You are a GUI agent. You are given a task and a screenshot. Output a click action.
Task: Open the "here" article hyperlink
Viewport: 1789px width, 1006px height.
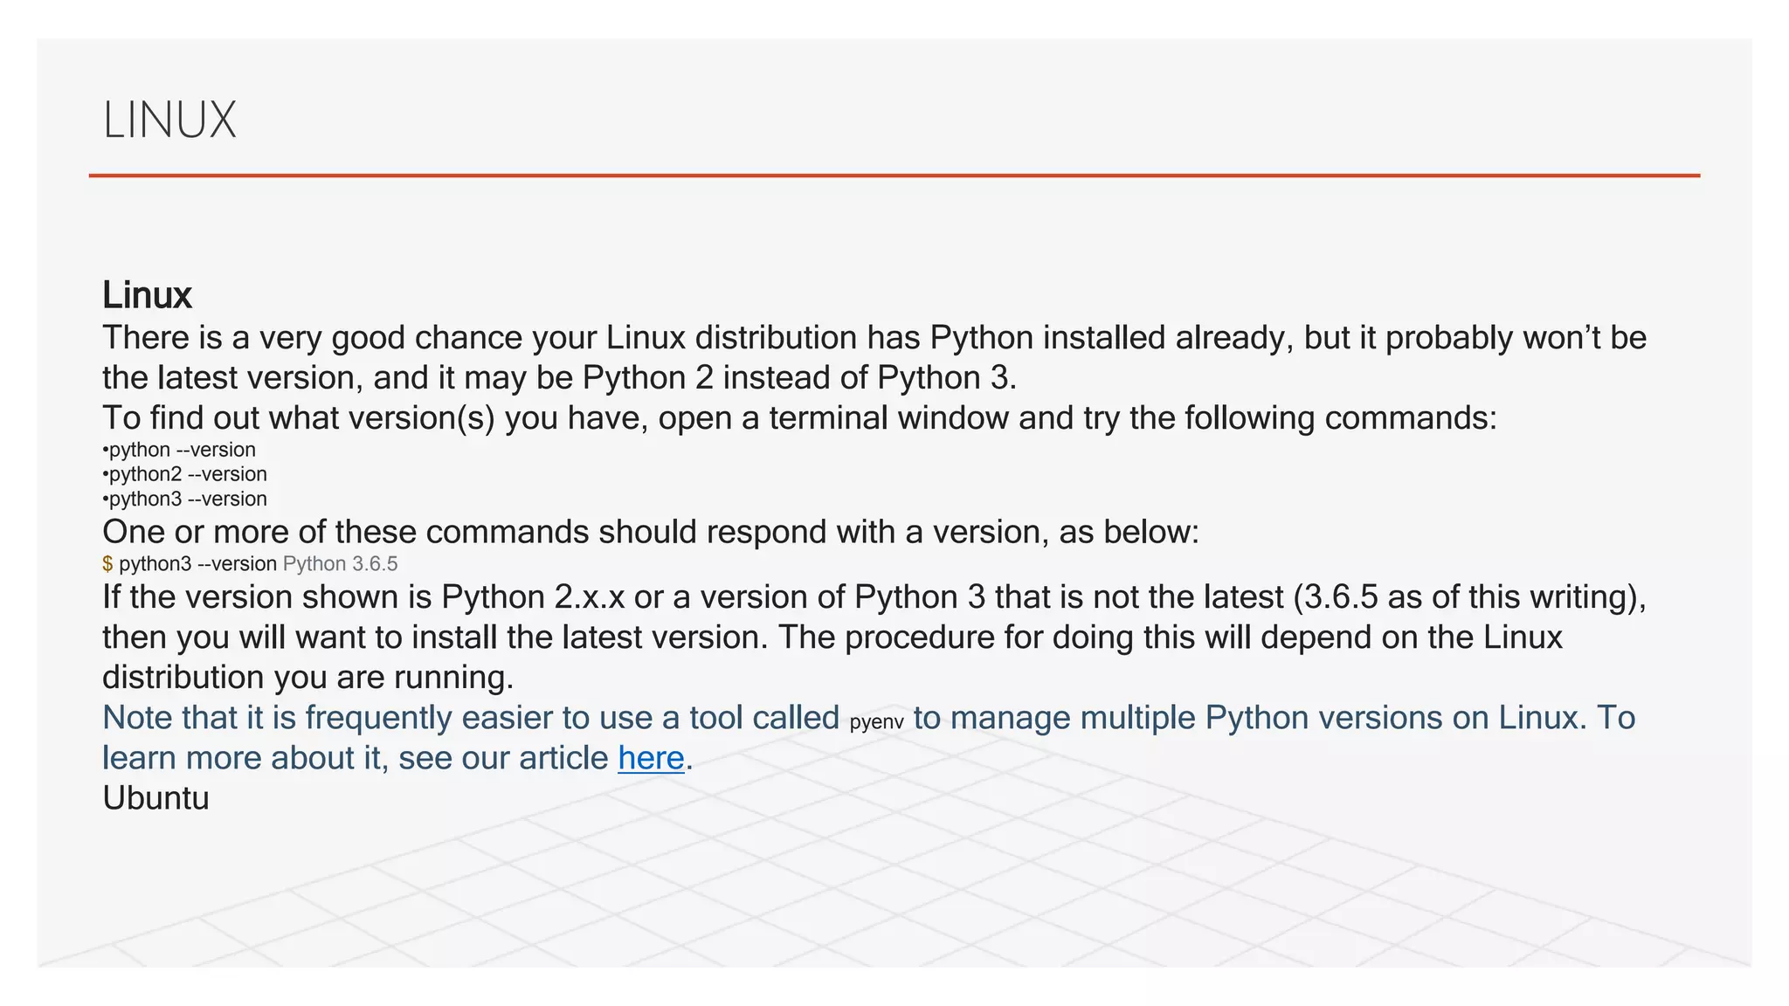tap(651, 758)
